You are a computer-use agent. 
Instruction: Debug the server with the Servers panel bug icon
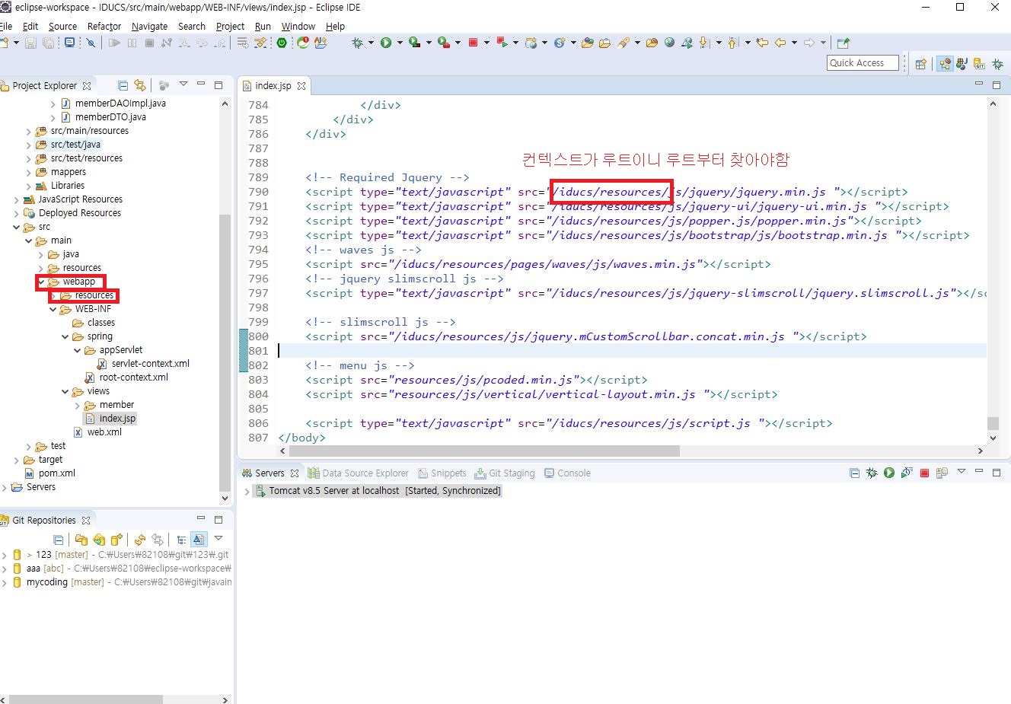click(x=872, y=473)
